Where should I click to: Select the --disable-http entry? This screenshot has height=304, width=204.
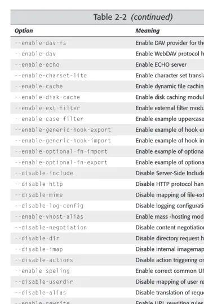click(39, 184)
